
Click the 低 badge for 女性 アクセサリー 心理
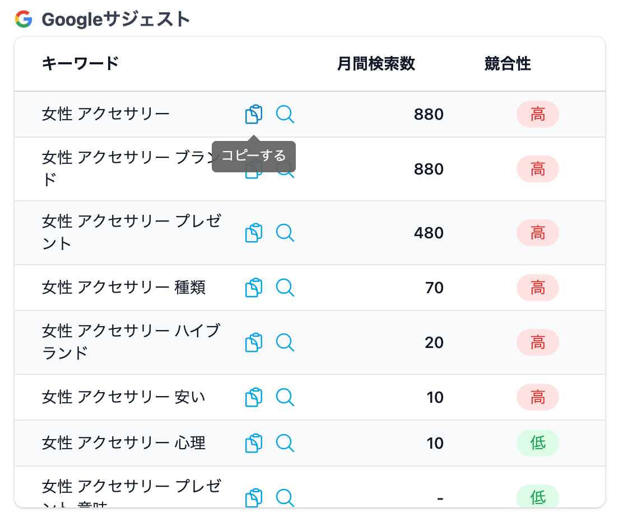(x=537, y=443)
